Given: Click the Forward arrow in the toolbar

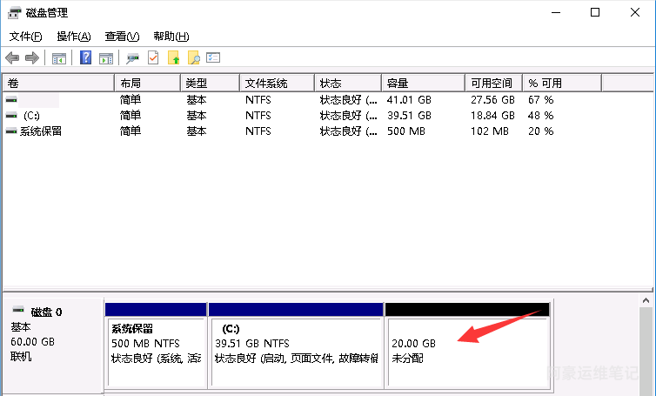Looking at the screenshot, I should pyautogui.click(x=32, y=58).
